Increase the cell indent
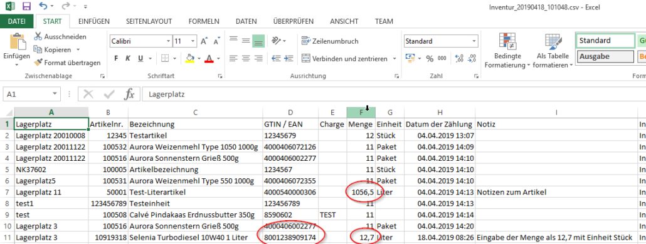 coord(289,58)
